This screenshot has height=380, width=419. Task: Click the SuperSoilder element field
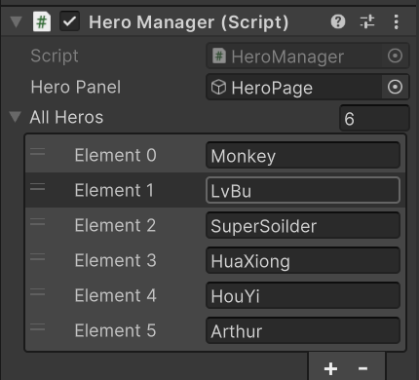pyautogui.click(x=303, y=225)
